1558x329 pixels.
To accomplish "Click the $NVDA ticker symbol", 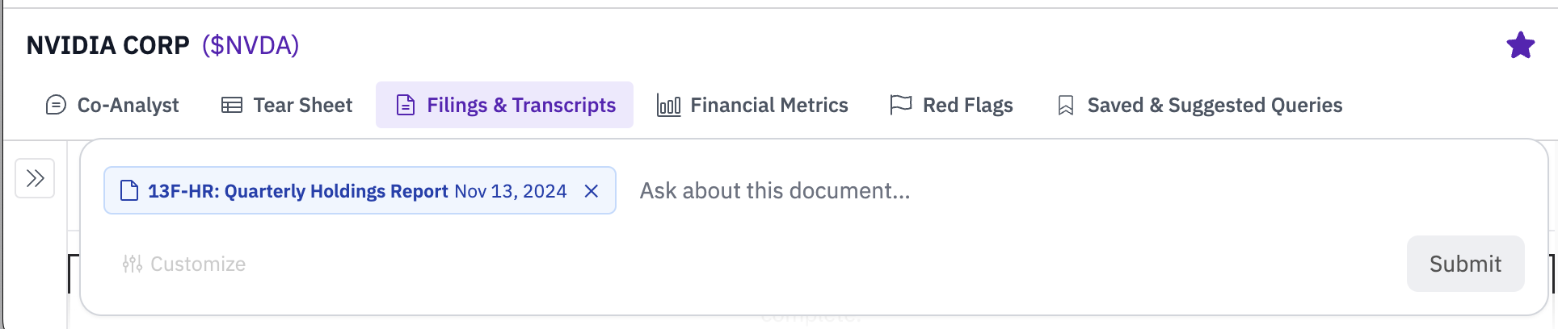I will point(251,45).
